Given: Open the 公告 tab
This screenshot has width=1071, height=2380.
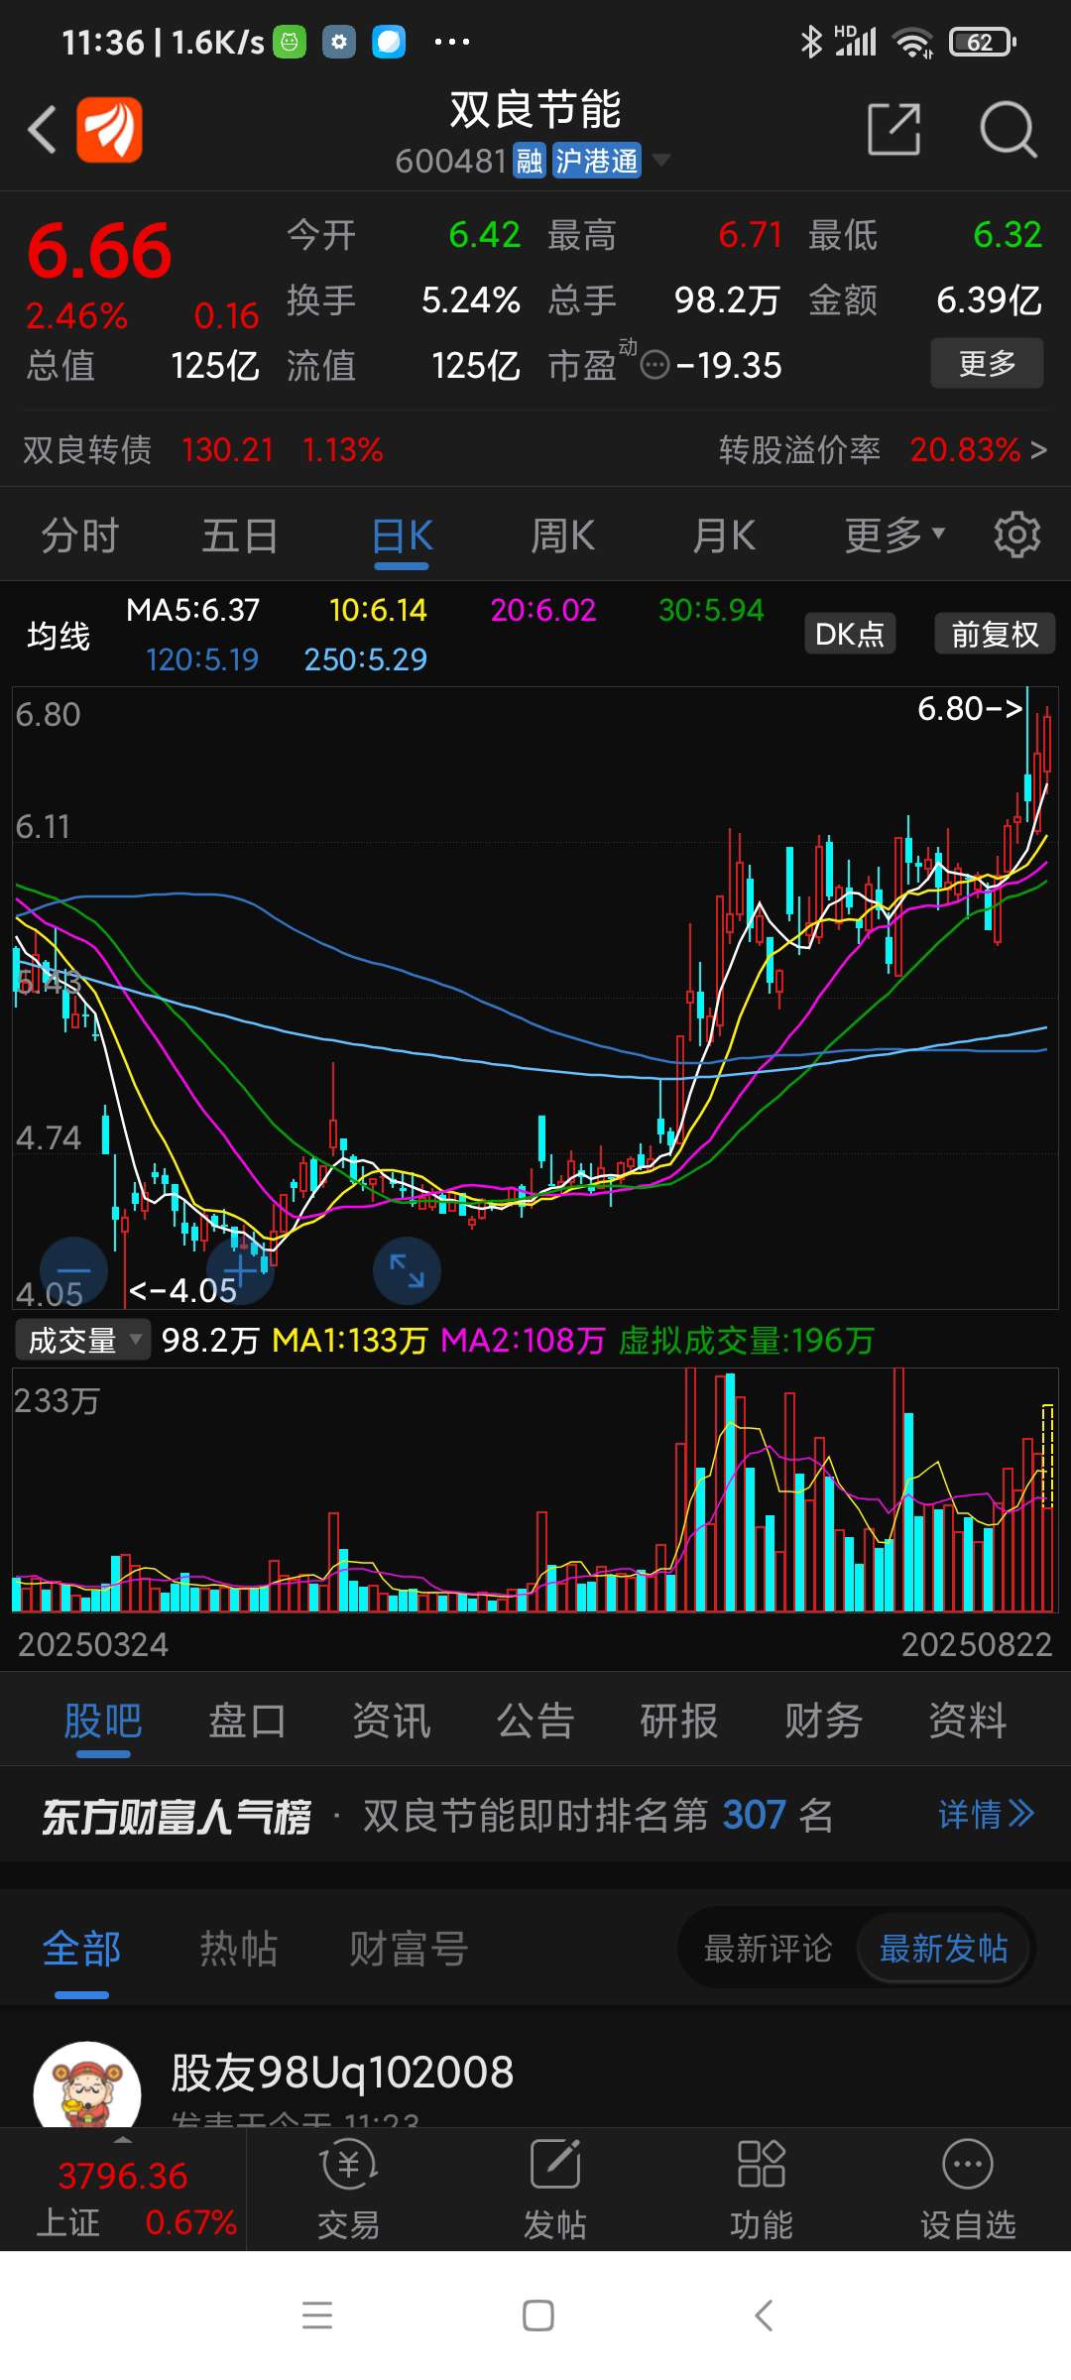Looking at the screenshot, I should (535, 1721).
